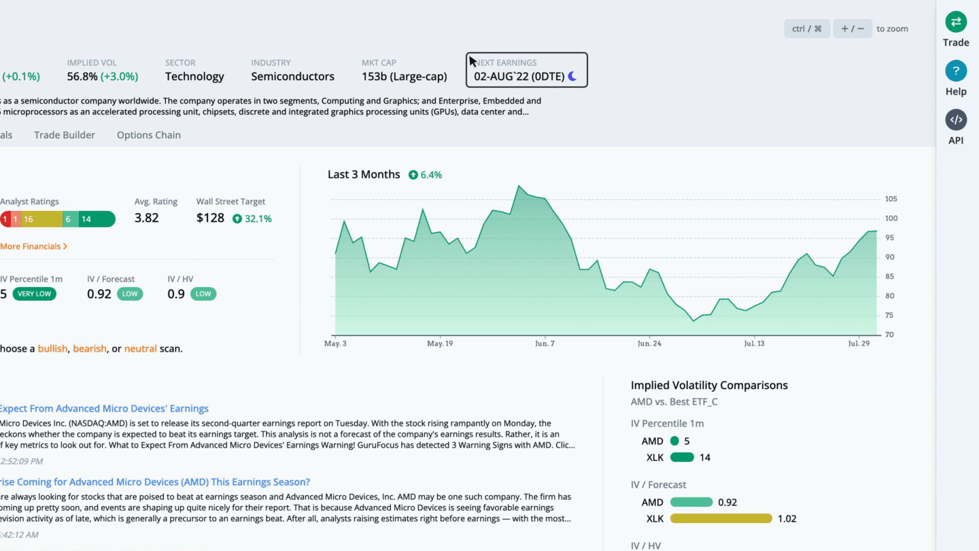Click the + / − zoom key hint
Image resolution: width=979 pixels, height=551 pixels.
[853, 29]
